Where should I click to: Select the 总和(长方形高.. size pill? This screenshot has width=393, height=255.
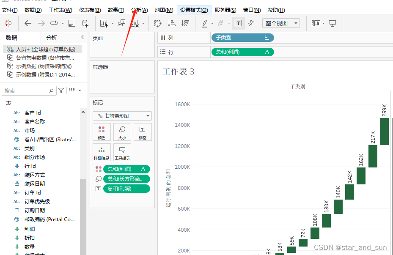[x=126, y=178]
